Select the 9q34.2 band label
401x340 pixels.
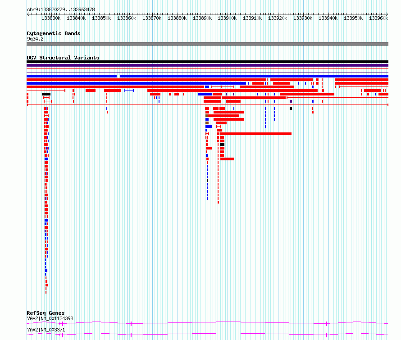(x=35, y=39)
